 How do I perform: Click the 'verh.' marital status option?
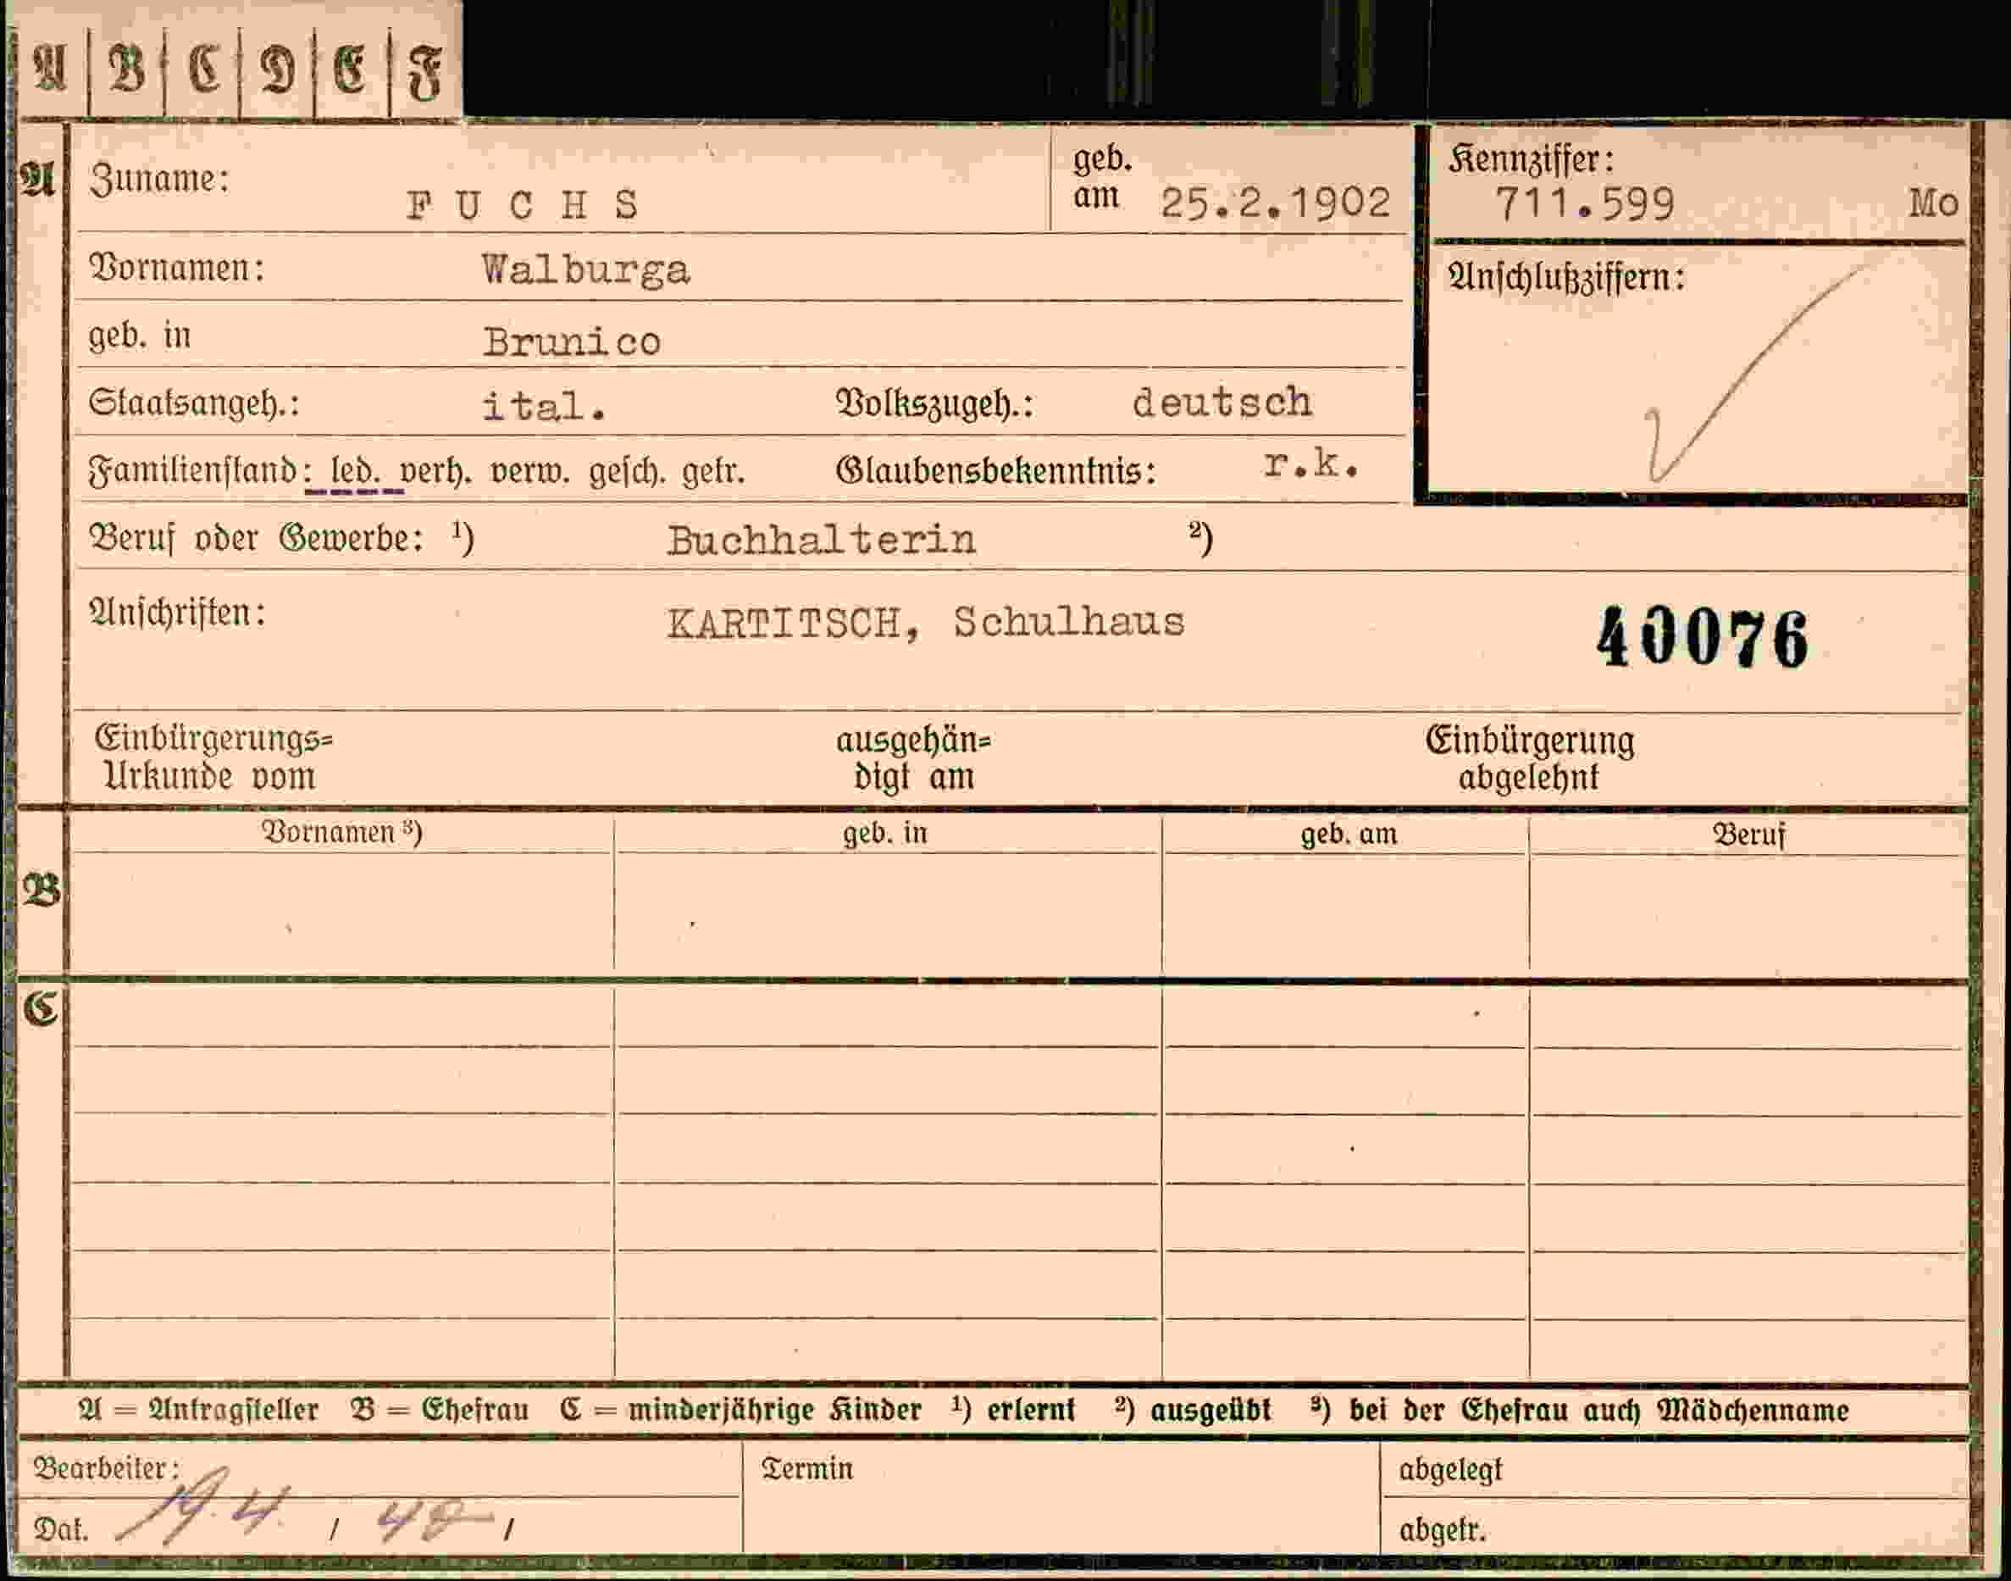[436, 473]
